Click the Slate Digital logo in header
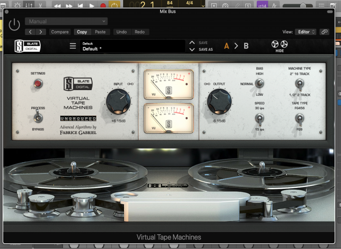Screen dimensions: 341x249 pos(27,46)
